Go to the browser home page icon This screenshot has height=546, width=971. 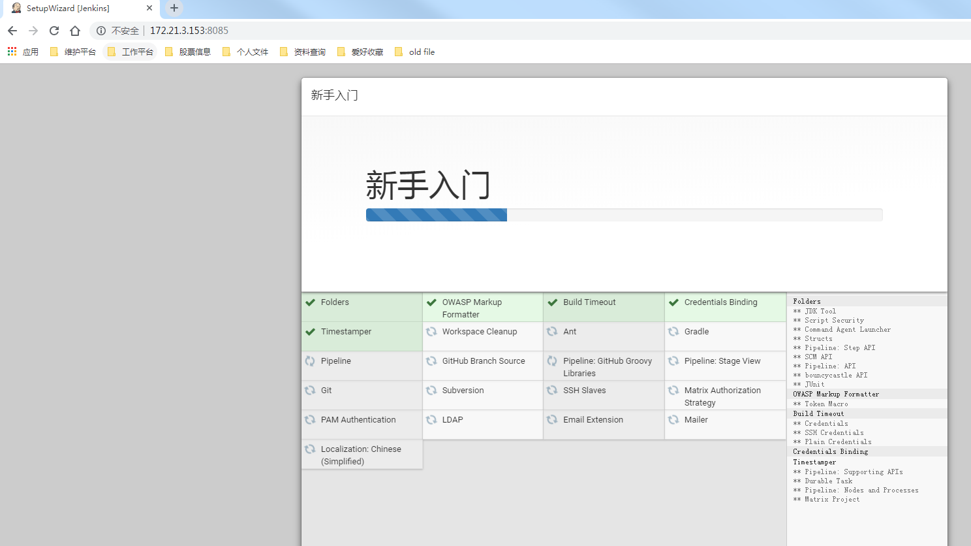coord(75,31)
